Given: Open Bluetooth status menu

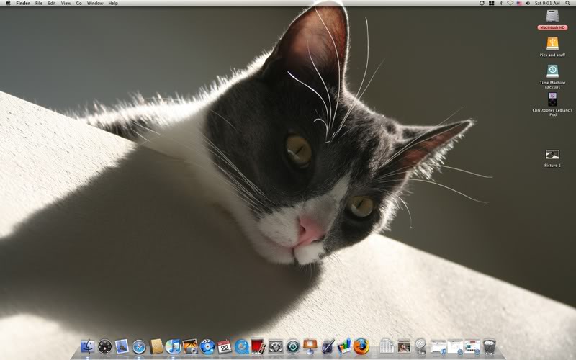Looking at the screenshot, I should tap(500, 3).
